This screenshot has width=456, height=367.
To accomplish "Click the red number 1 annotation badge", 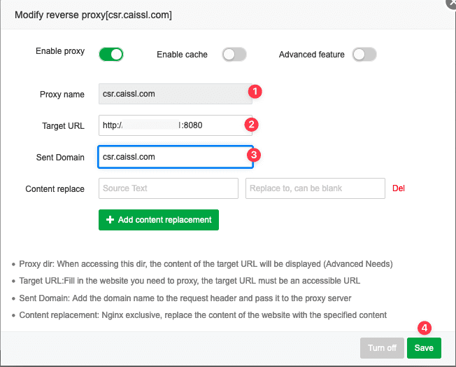I will point(255,92).
